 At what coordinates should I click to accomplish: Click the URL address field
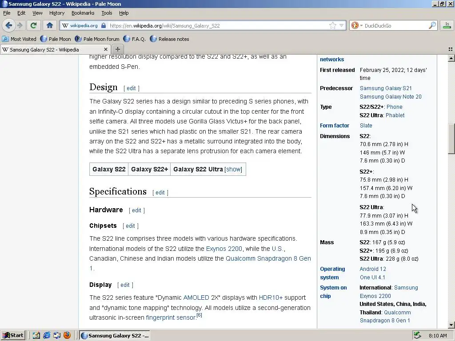218,25
